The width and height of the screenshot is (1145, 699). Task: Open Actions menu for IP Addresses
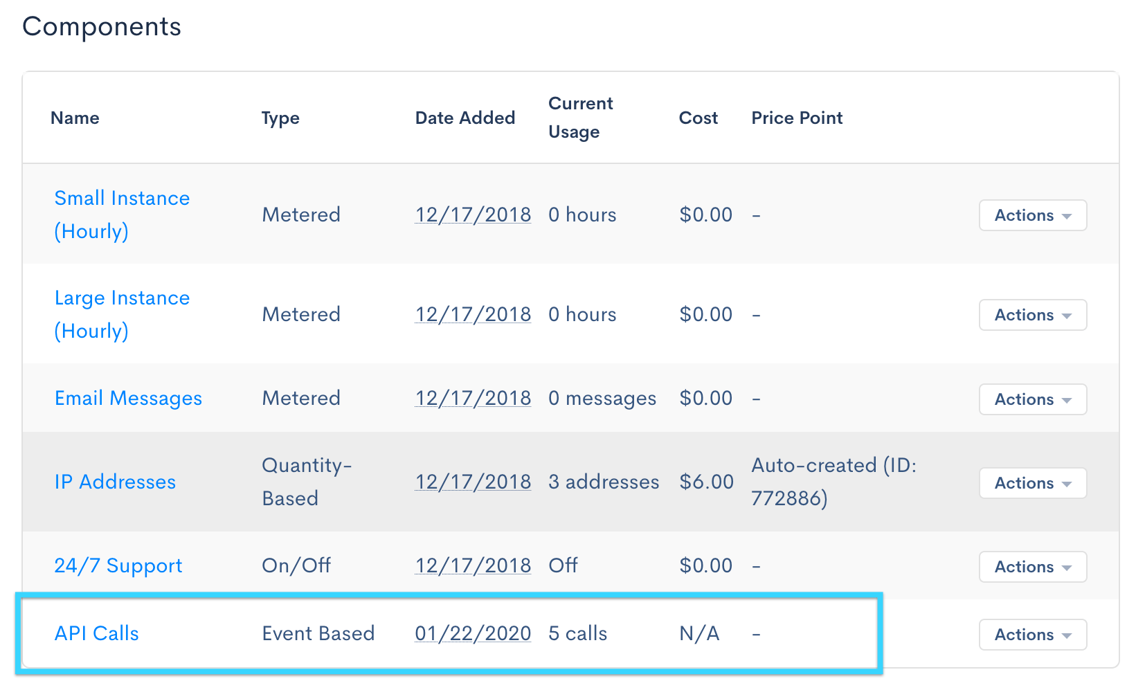coord(1032,483)
